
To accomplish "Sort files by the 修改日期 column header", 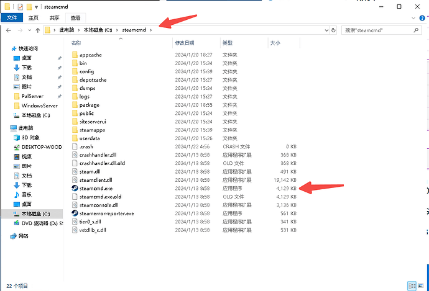I will [x=185, y=43].
